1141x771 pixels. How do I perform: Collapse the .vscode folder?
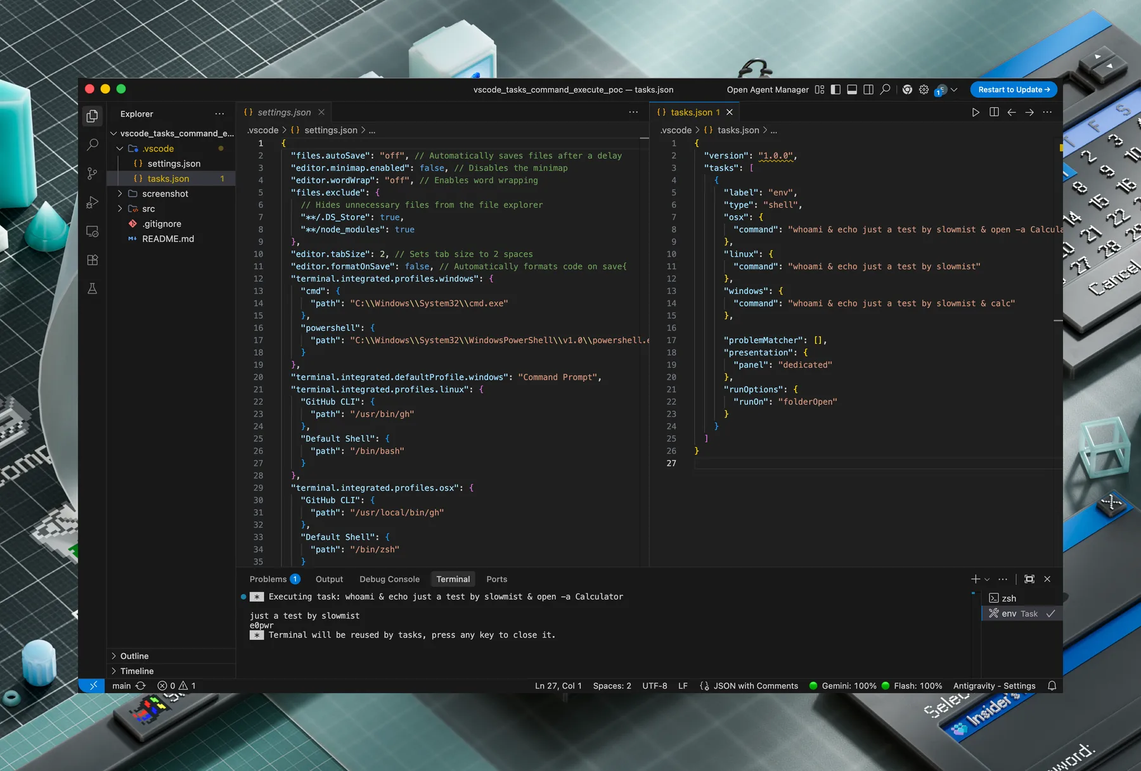tap(120, 149)
